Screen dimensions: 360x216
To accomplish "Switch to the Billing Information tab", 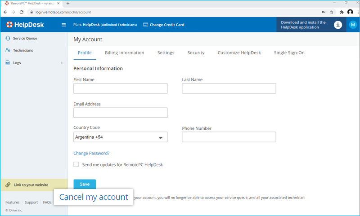I will click(124, 53).
